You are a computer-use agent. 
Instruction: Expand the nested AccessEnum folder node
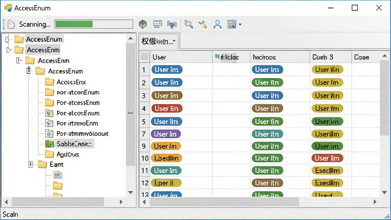pos(29,71)
